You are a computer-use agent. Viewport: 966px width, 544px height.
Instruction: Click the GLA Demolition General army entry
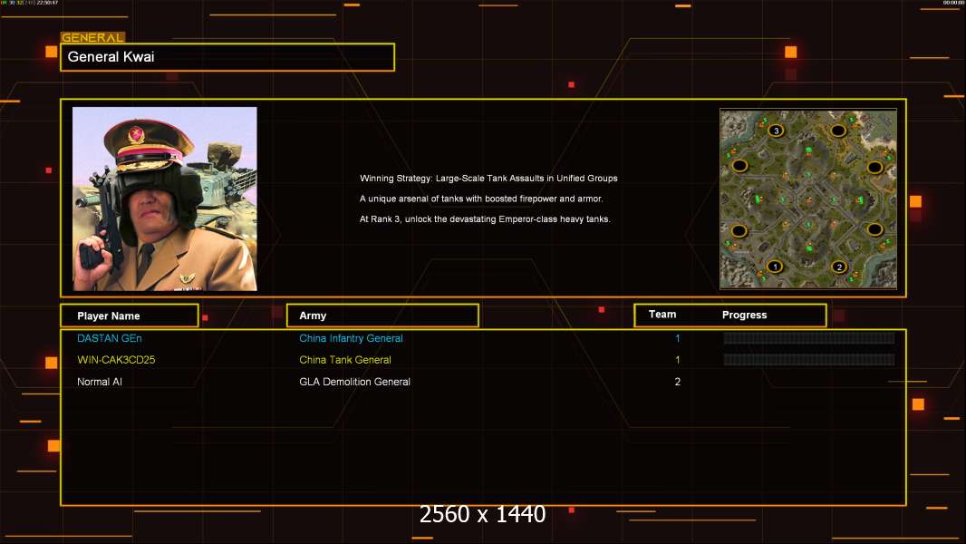[354, 382]
